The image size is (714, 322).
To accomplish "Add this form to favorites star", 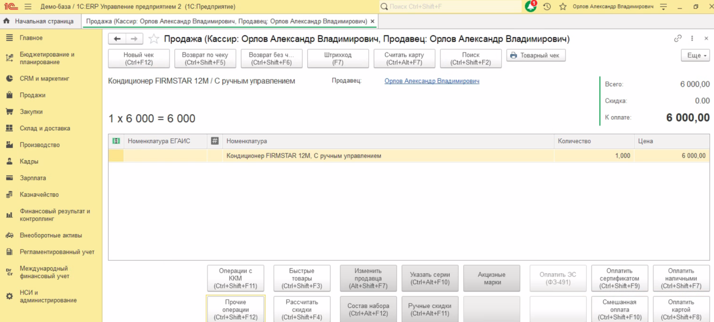I will click(x=154, y=39).
